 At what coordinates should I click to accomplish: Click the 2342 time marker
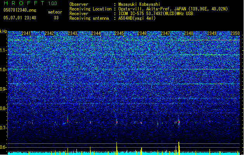[x=49, y=33]
